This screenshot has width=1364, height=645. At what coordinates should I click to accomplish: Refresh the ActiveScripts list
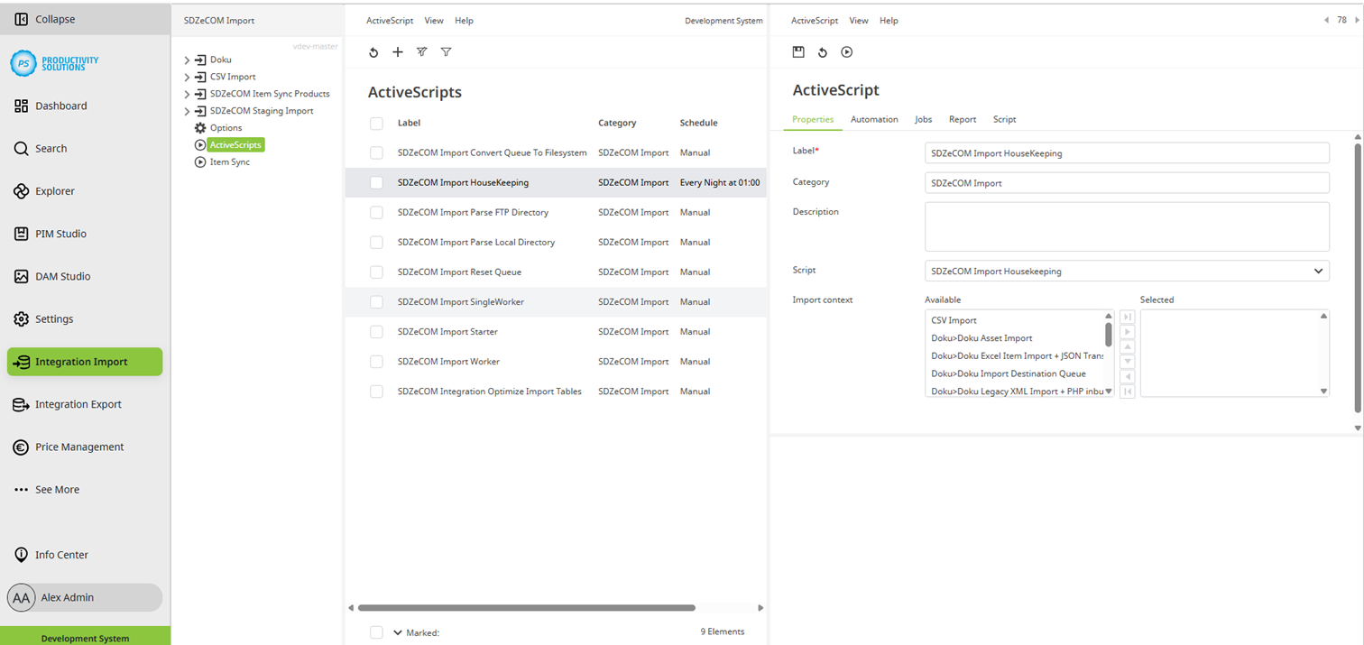pos(373,51)
